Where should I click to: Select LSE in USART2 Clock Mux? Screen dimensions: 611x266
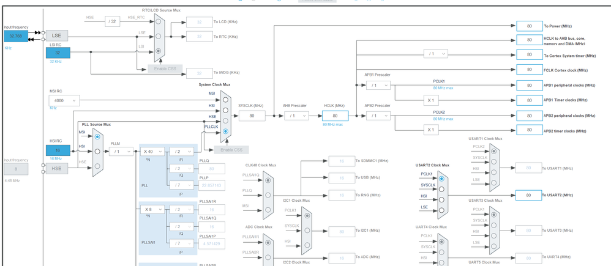click(x=441, y=210)
